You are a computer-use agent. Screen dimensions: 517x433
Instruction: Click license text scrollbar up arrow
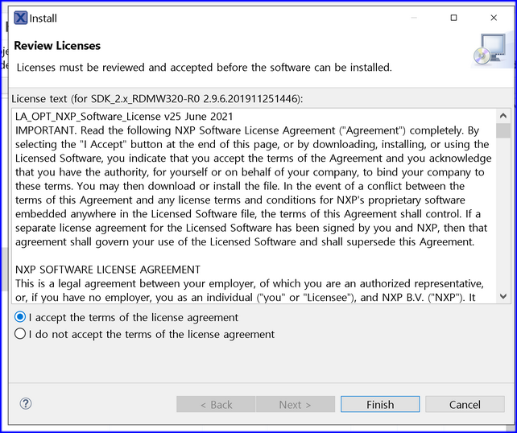pos(503,116)
